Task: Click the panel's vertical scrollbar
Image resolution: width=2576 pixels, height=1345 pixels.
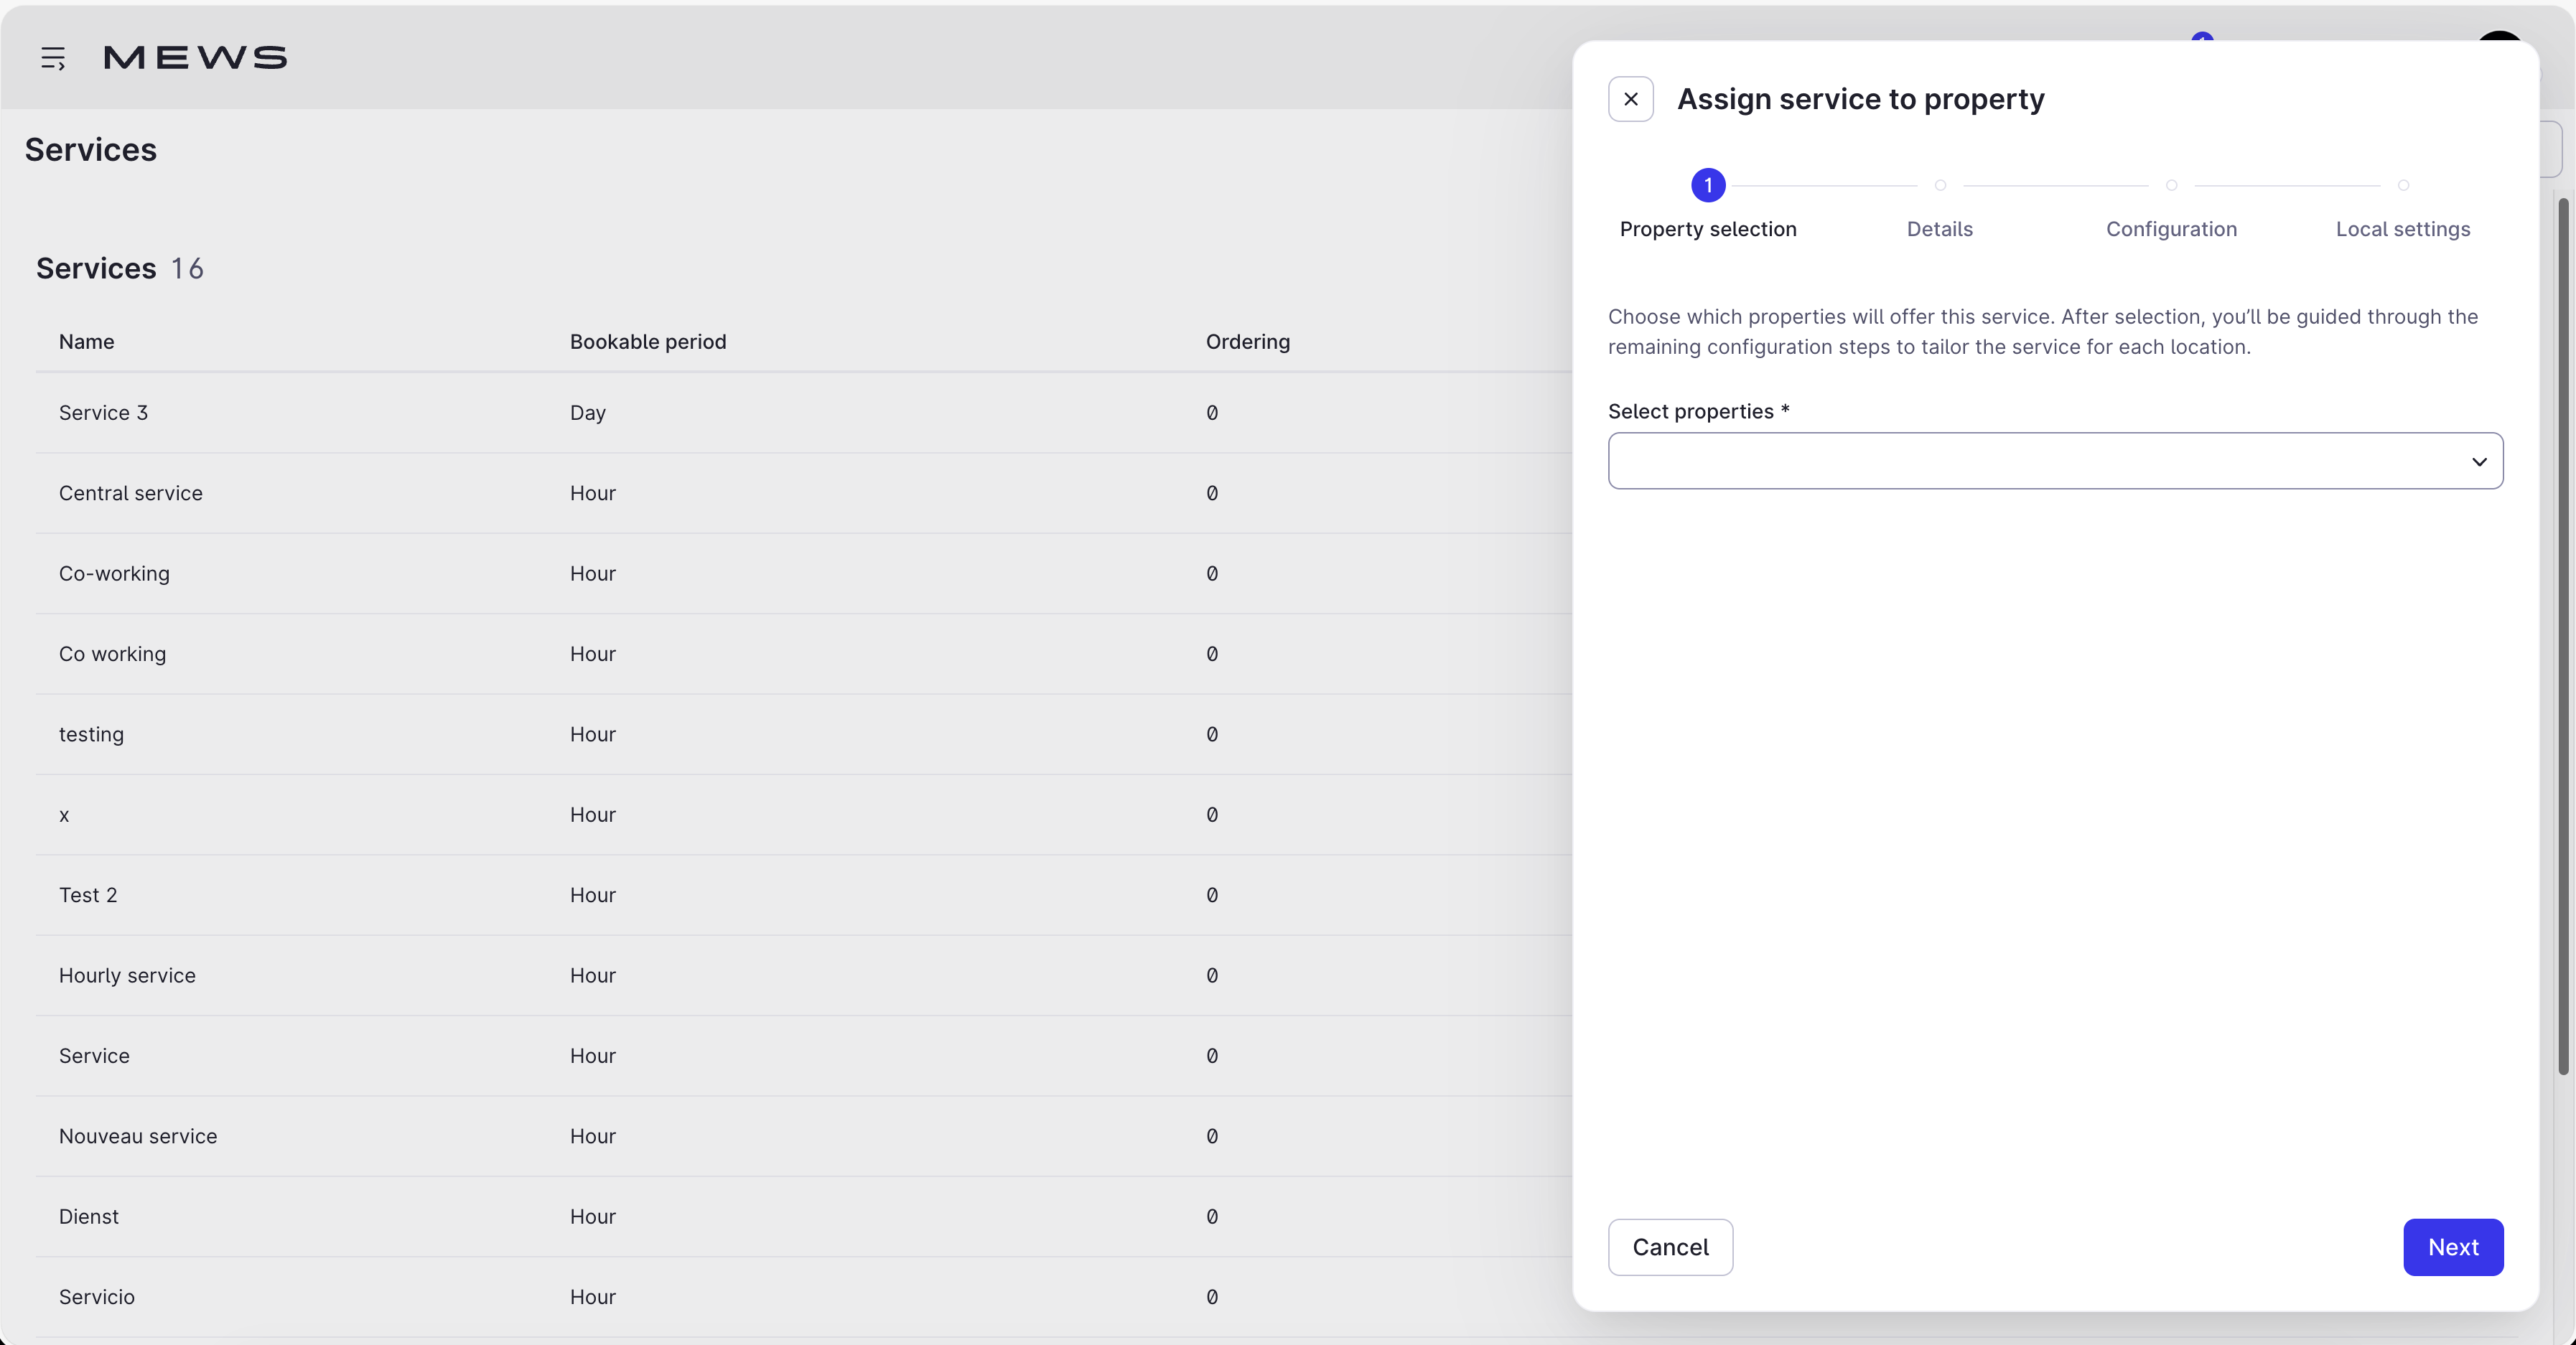Action: (2562, 637)
